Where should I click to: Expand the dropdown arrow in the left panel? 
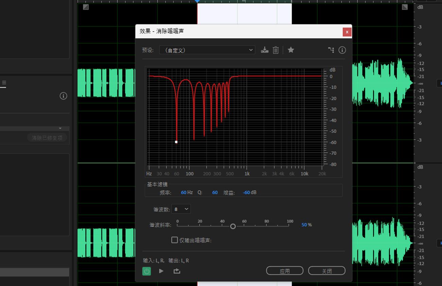[x=60, y=128]
